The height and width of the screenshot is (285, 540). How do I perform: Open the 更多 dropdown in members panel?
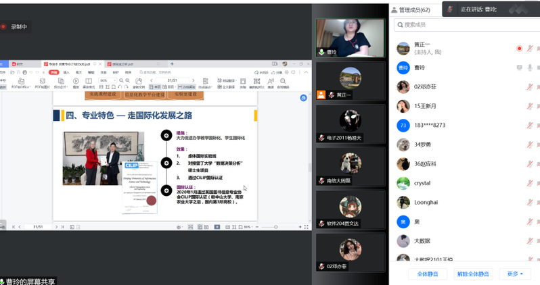click(x=513, y=274)
